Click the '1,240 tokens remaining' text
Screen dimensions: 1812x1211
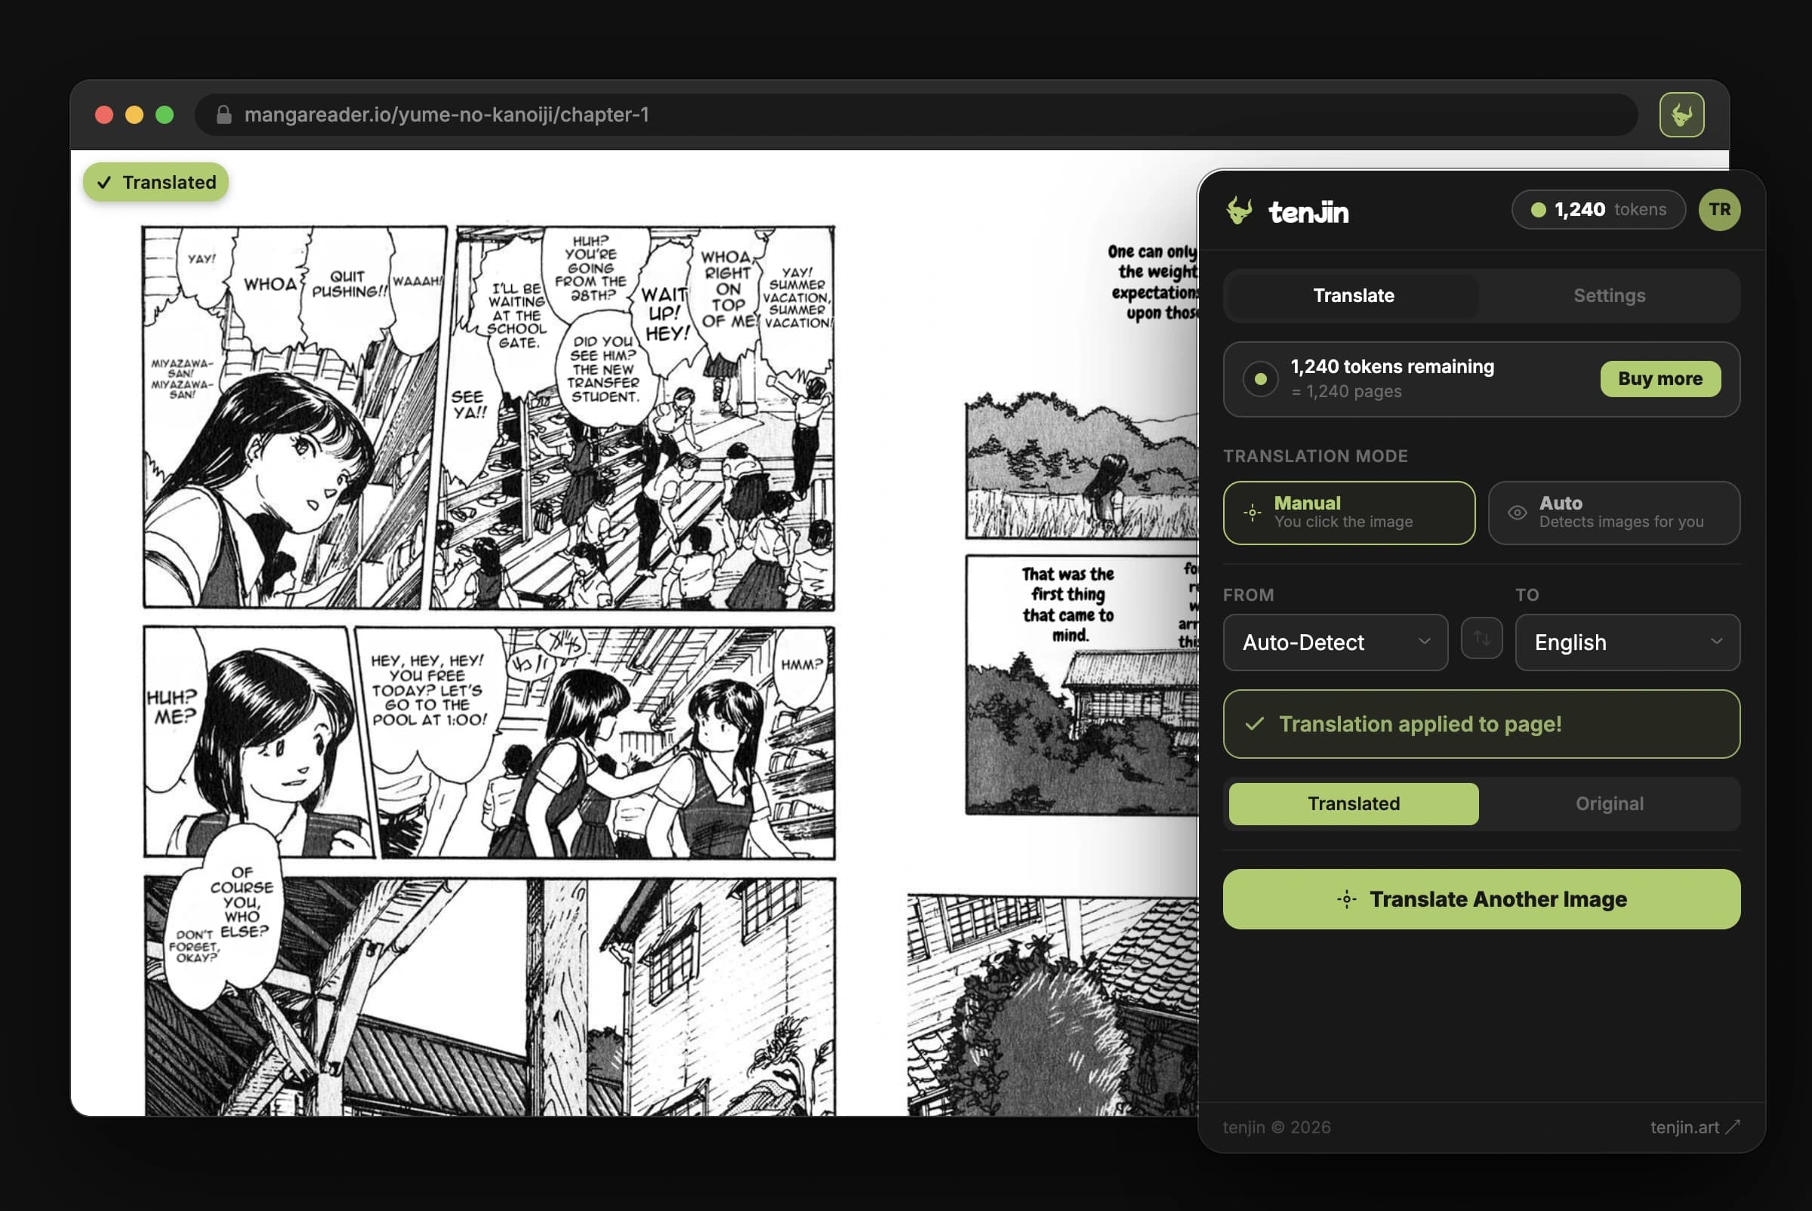click(1391, 367)
